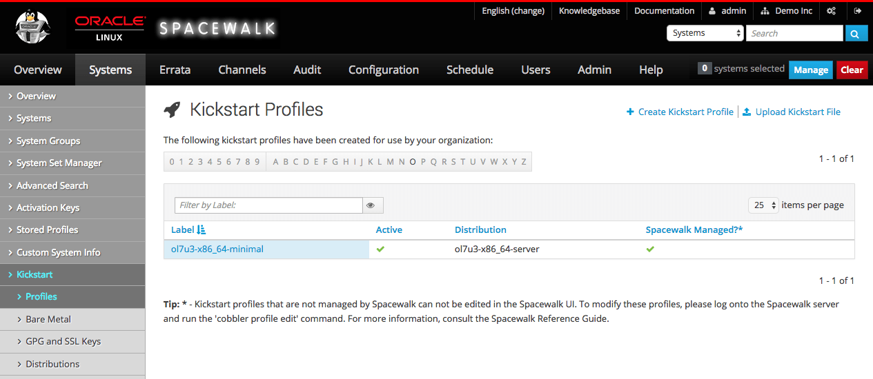Filter profiles by letter O
The image size is (873, 379).
tap(413, 162)
